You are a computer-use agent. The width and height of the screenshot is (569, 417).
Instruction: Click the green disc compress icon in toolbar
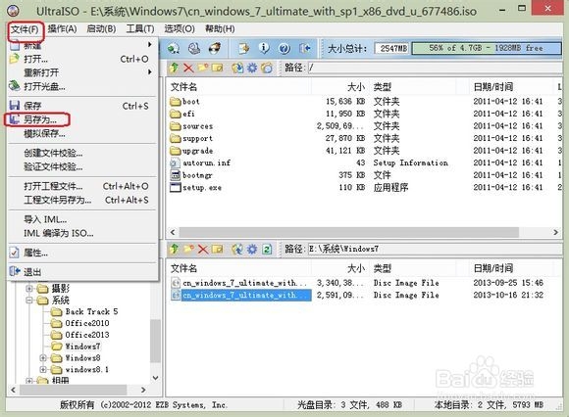coord(174,48)
